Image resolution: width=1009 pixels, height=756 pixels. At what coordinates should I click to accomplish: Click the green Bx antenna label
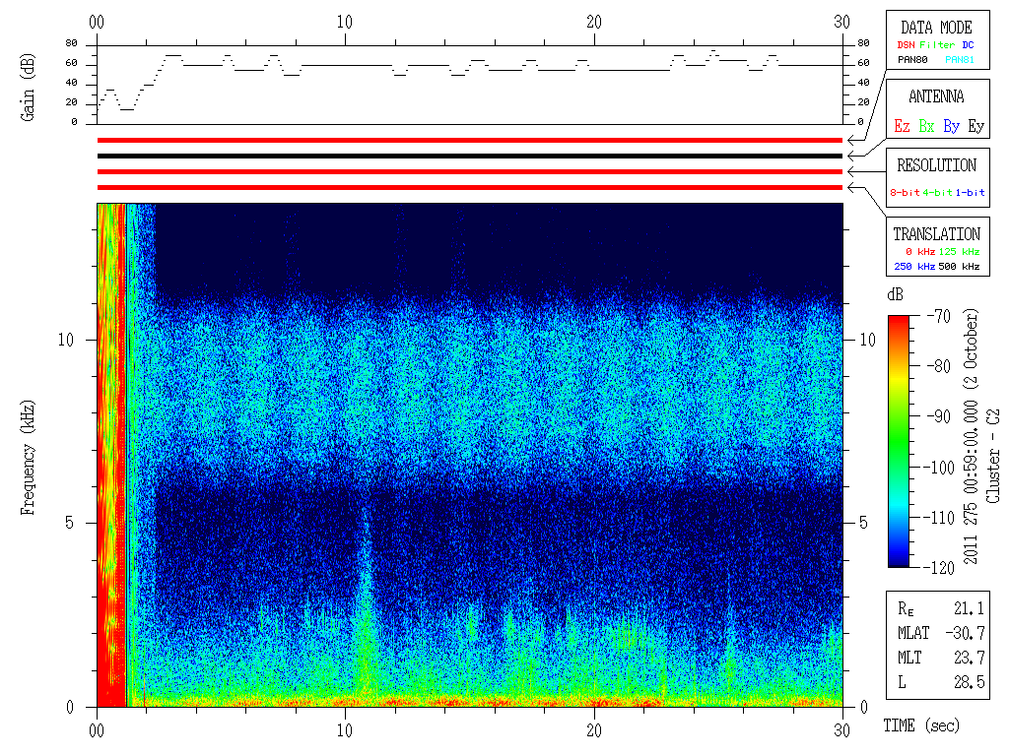coord(926,126)
